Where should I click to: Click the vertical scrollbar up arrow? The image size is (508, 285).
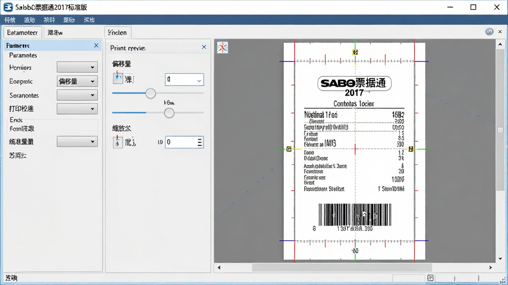tap(500, 44)
